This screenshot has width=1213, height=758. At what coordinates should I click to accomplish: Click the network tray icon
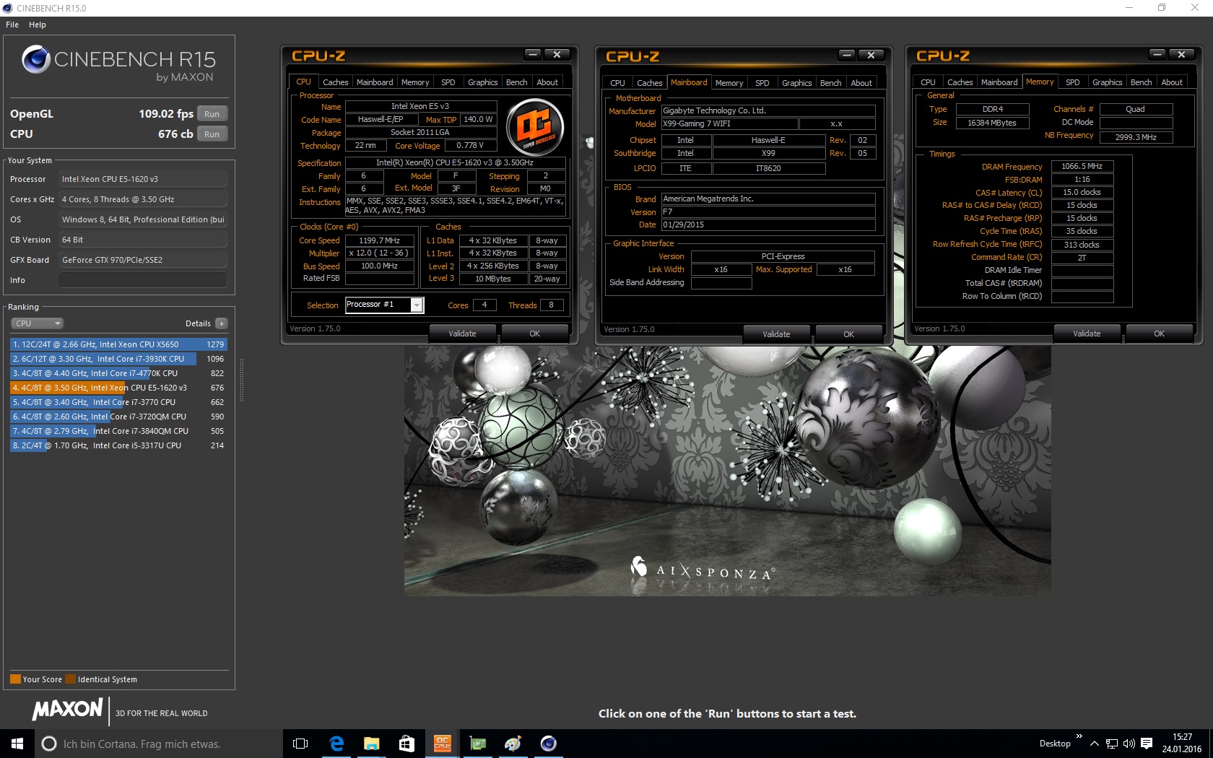click(x=1112, y=743)
